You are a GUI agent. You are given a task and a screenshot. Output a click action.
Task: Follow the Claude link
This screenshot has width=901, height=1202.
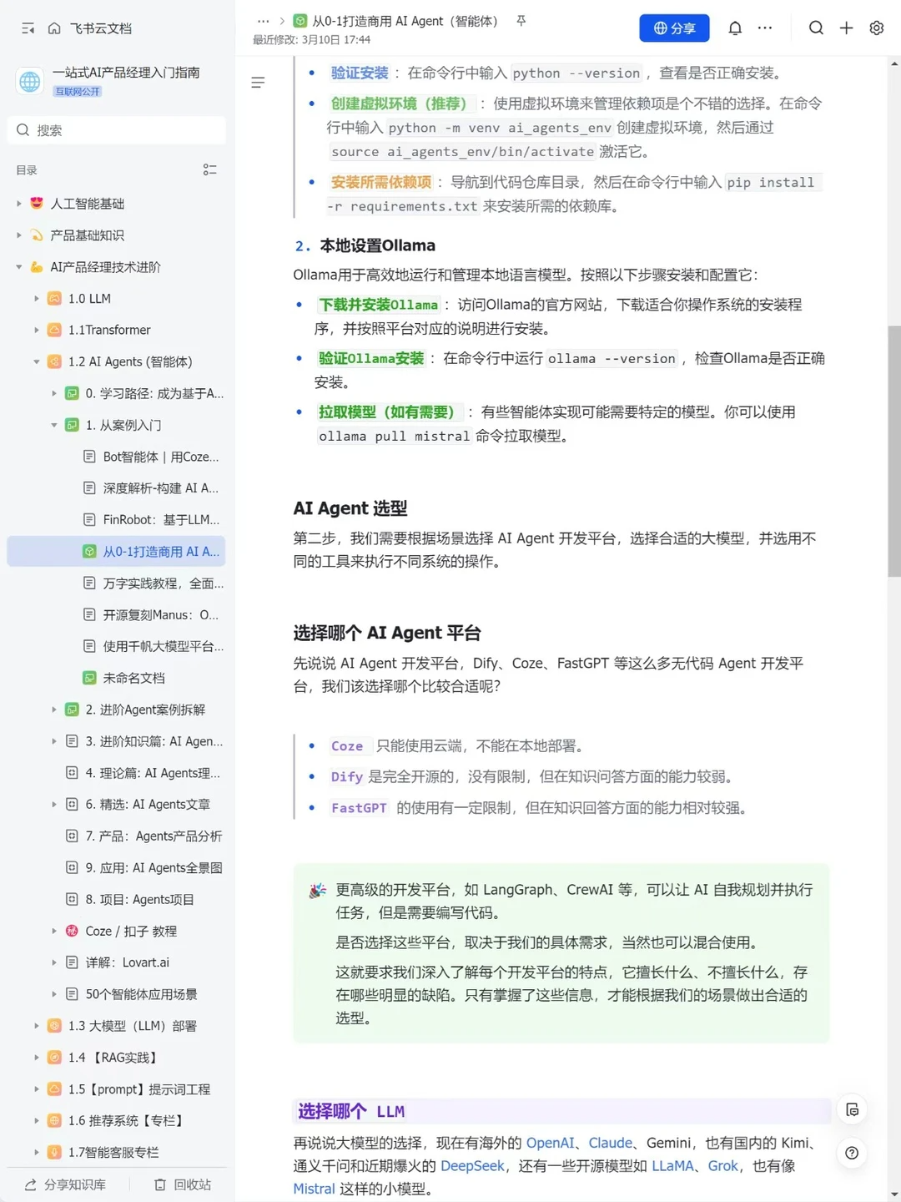[611, 1143]
